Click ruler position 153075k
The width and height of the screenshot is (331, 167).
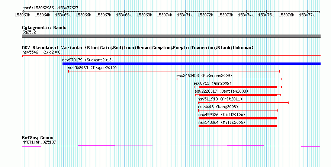click(266, 15)
